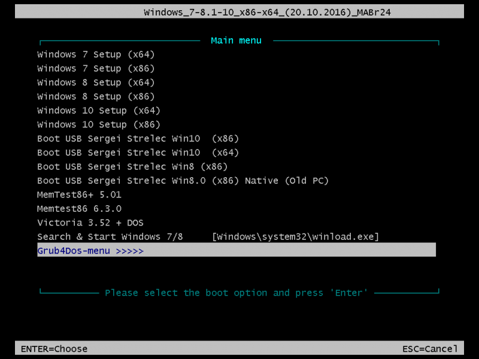
Task: Open the Grub4Dos-menu submenu
Action: [x=237, y=250]
